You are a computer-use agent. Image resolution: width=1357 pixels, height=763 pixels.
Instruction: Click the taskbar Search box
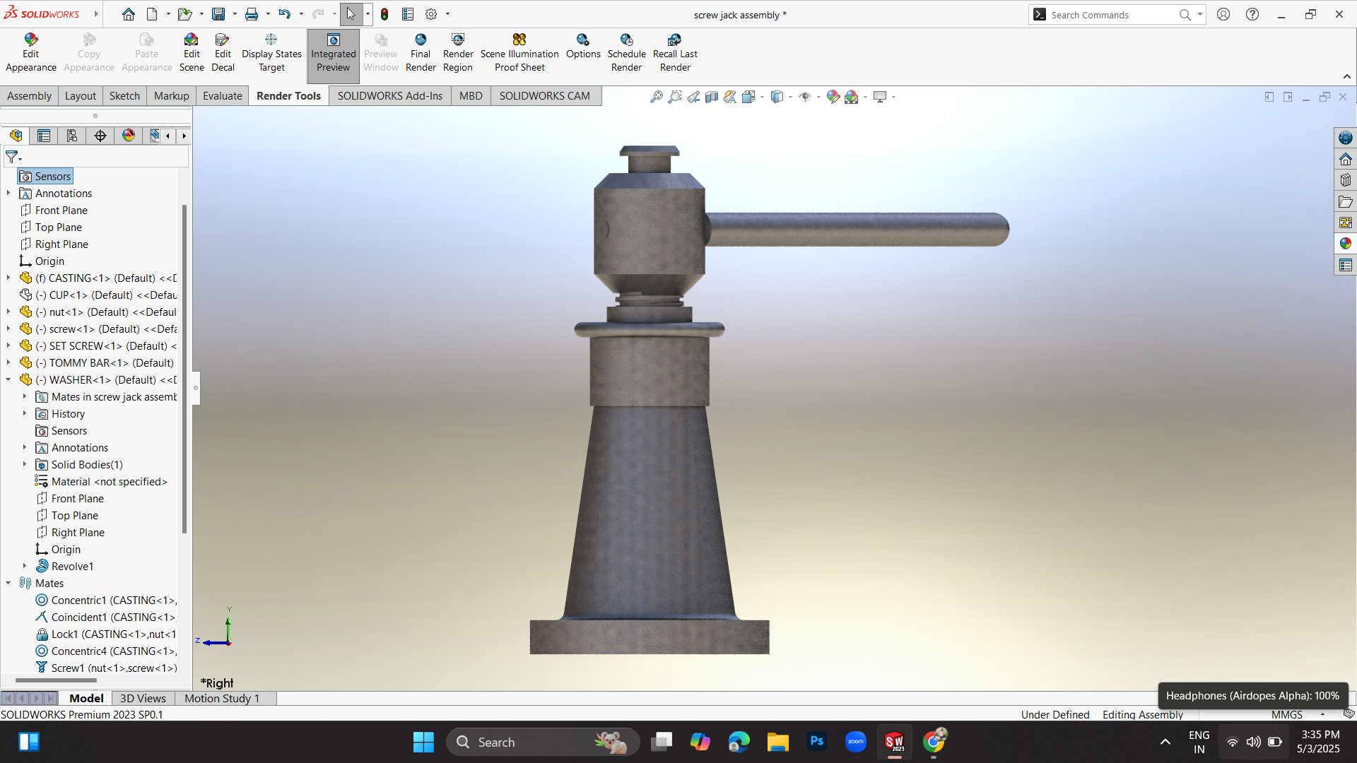pyautogui.click(x=543, y=742)
